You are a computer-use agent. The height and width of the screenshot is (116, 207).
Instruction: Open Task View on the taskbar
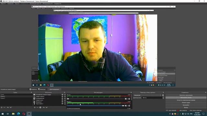pos(8,114)
